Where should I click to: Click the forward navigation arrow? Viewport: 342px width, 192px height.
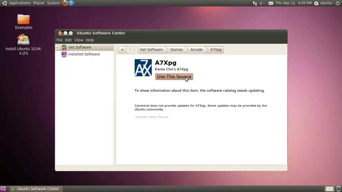pos(130,50)
